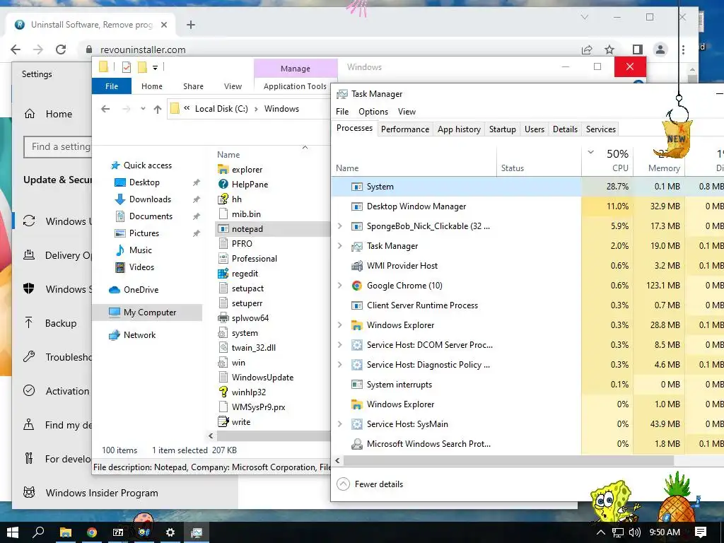
Task: Click the Chrome share page icon
Action: point(587,49)
